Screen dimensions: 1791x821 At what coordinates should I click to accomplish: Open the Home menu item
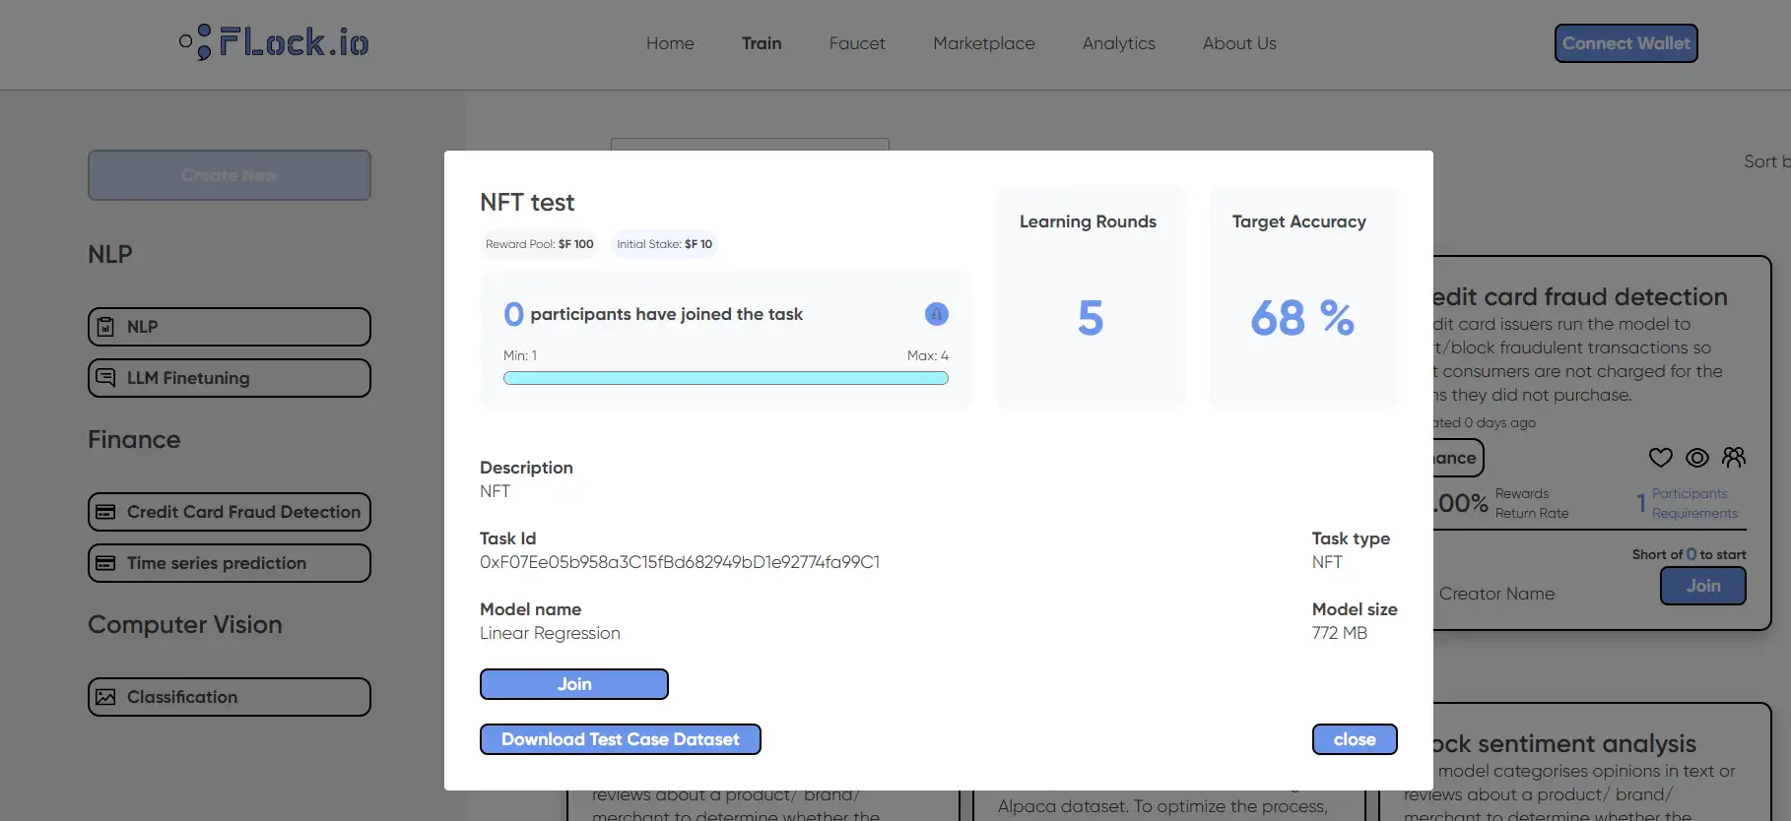click(670, 43)
